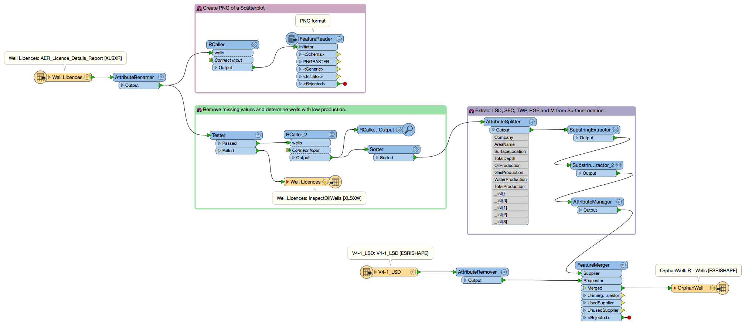Select the SurfaceLocation attribute row
Screen dimensions: 745x328
pos(510,151)
